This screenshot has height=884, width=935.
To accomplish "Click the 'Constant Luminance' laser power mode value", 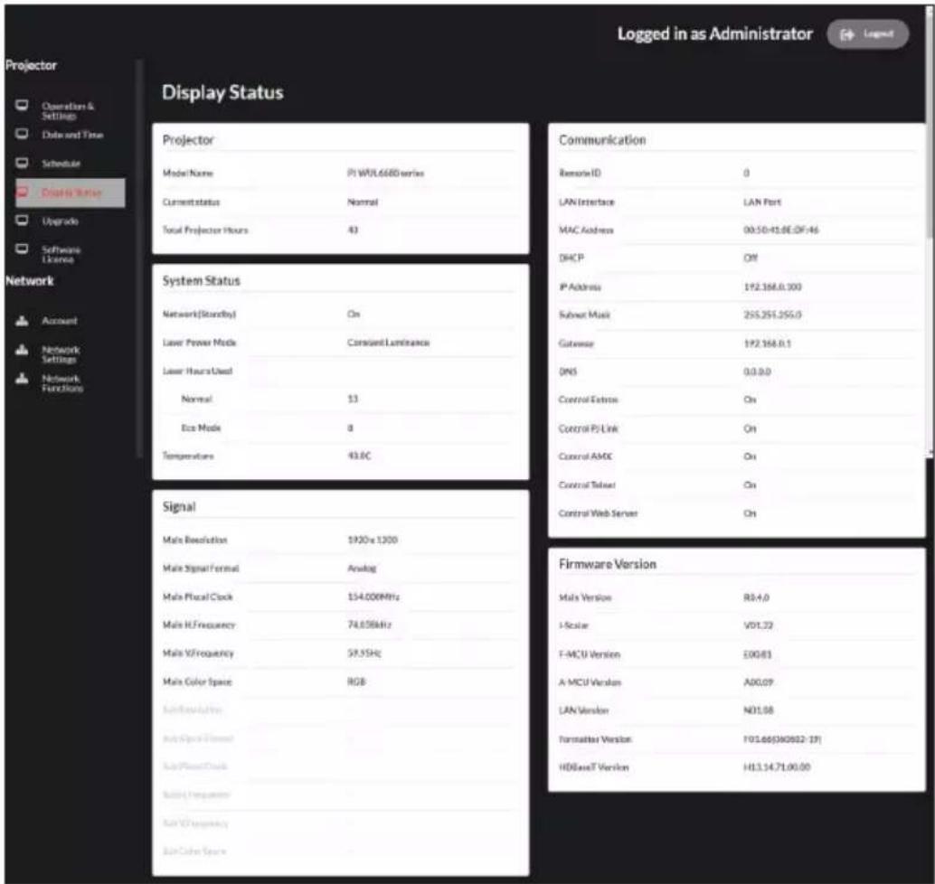I will point(388,343).
